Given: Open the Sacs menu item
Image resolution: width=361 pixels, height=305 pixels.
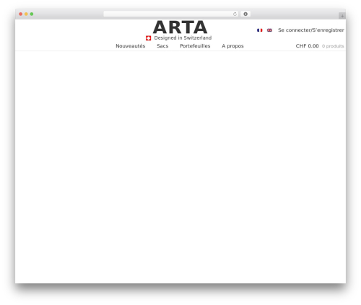Looking at the screenshot, I should click(162, 46).
